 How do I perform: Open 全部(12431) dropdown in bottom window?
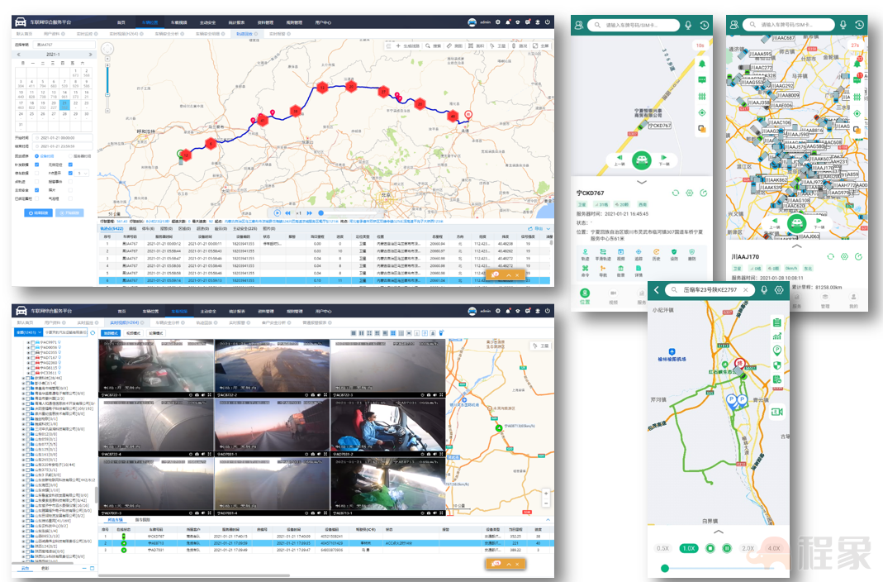click(27, 332)
